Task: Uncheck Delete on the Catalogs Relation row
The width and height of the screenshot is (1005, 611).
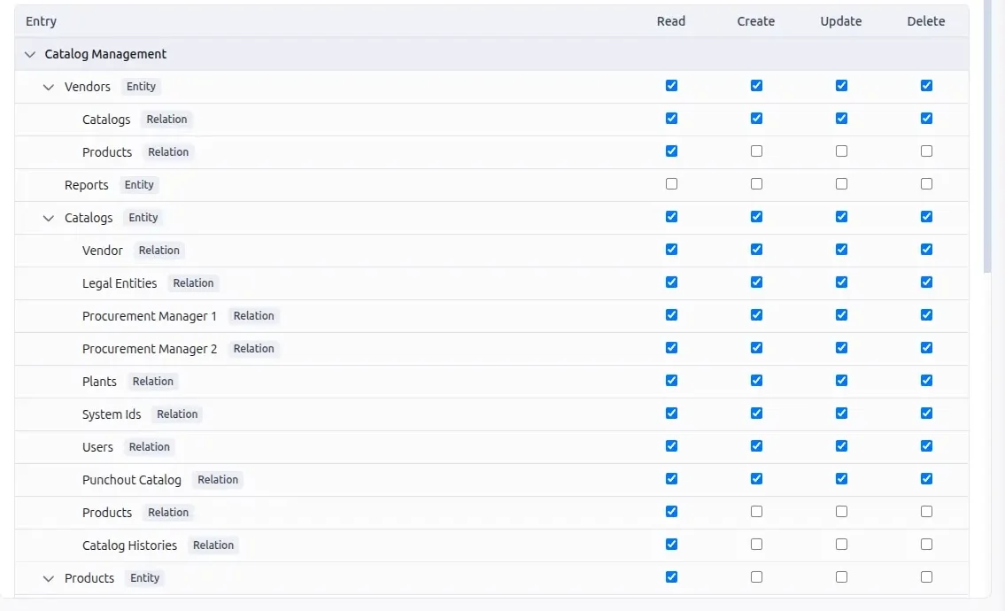Action: tap(926, 118)
